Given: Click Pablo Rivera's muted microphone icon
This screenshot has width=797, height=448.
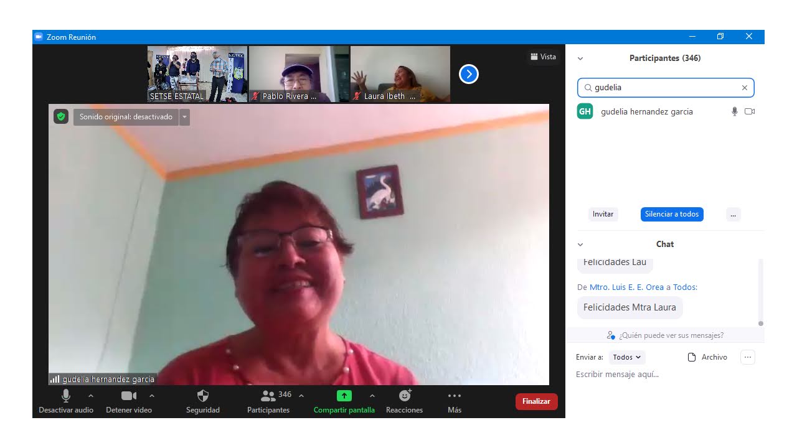Looking at the screenshot, I should (x=254, y=96).
